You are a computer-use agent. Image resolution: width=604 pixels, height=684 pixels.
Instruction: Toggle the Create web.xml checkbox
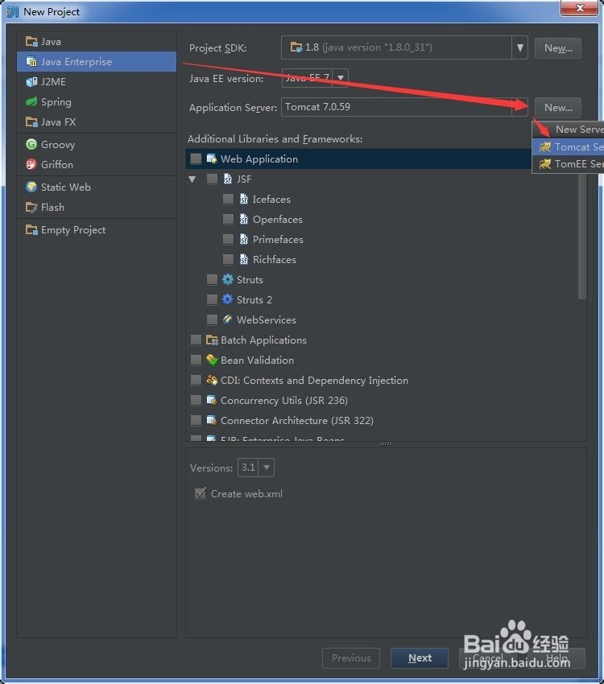click(200, 493)
